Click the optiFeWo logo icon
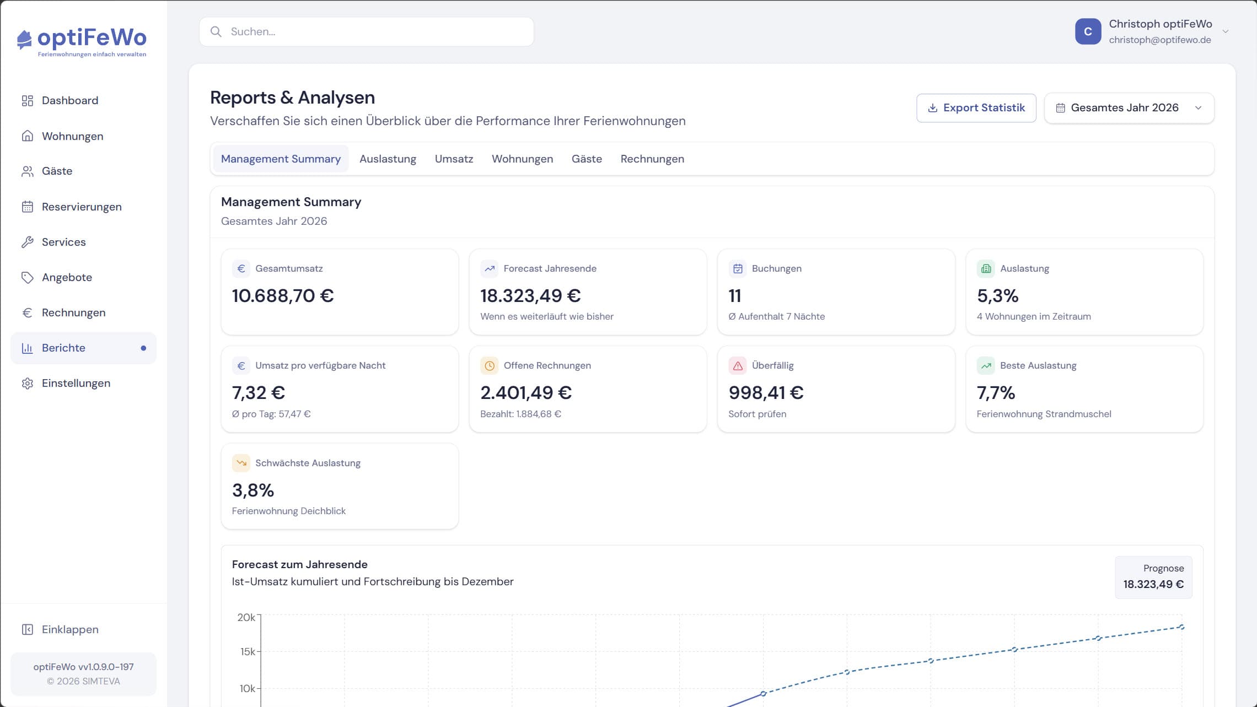This screenshot has height=707, width=1257. pos(24,40)
